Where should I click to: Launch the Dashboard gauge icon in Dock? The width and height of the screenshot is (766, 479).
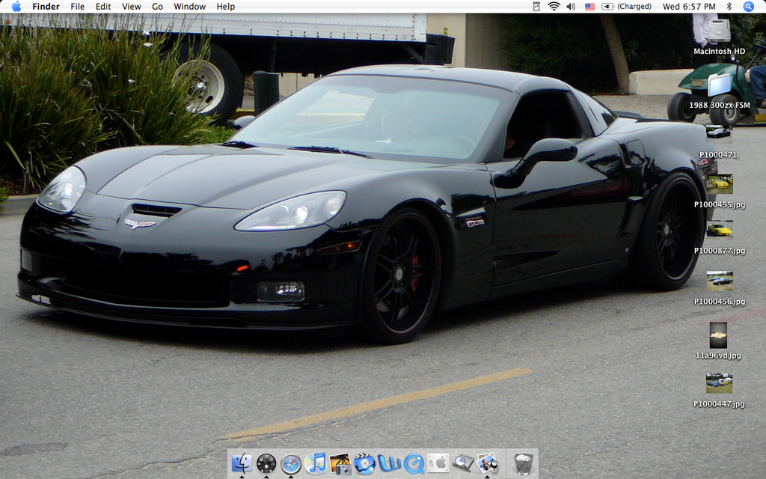coord(266,463)
